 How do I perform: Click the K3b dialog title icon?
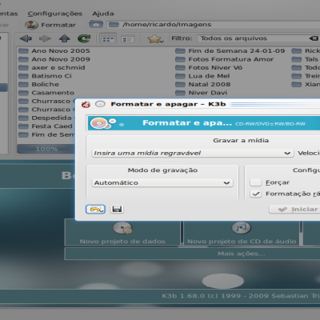coord(86,104)
